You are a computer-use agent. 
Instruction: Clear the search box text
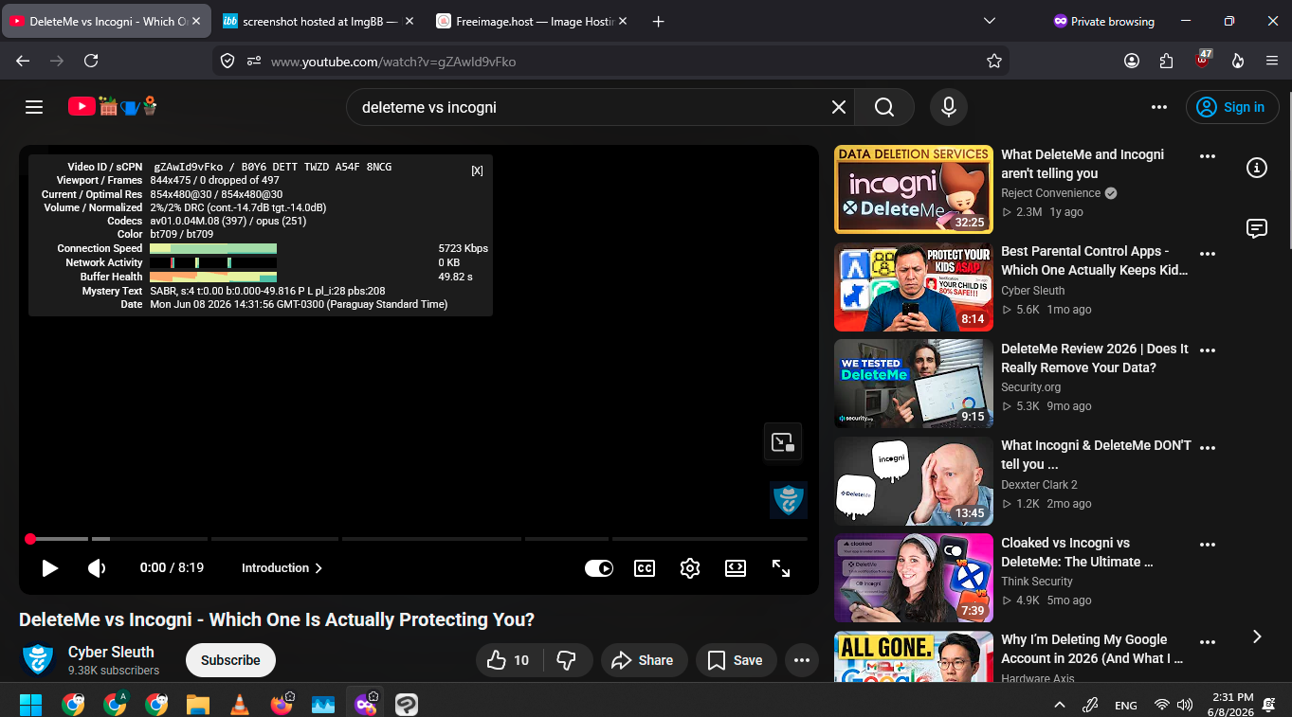click(x=839, y=107)
